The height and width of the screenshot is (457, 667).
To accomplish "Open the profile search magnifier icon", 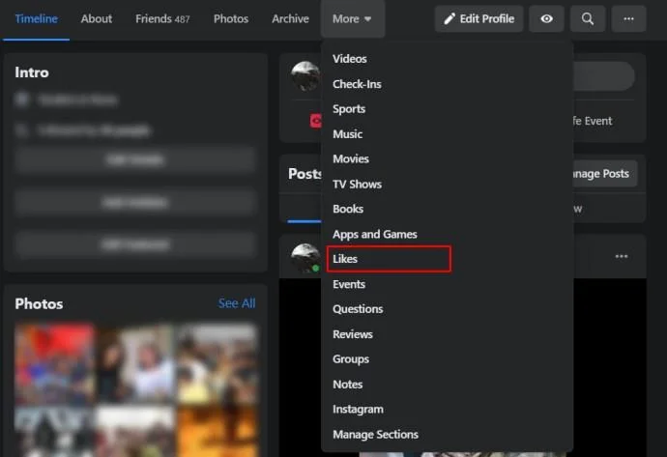I will click(x=588, y=18).
